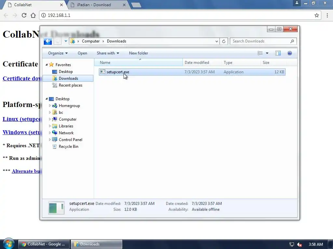Open the recent locations dropdown arrow

[66, 41]
